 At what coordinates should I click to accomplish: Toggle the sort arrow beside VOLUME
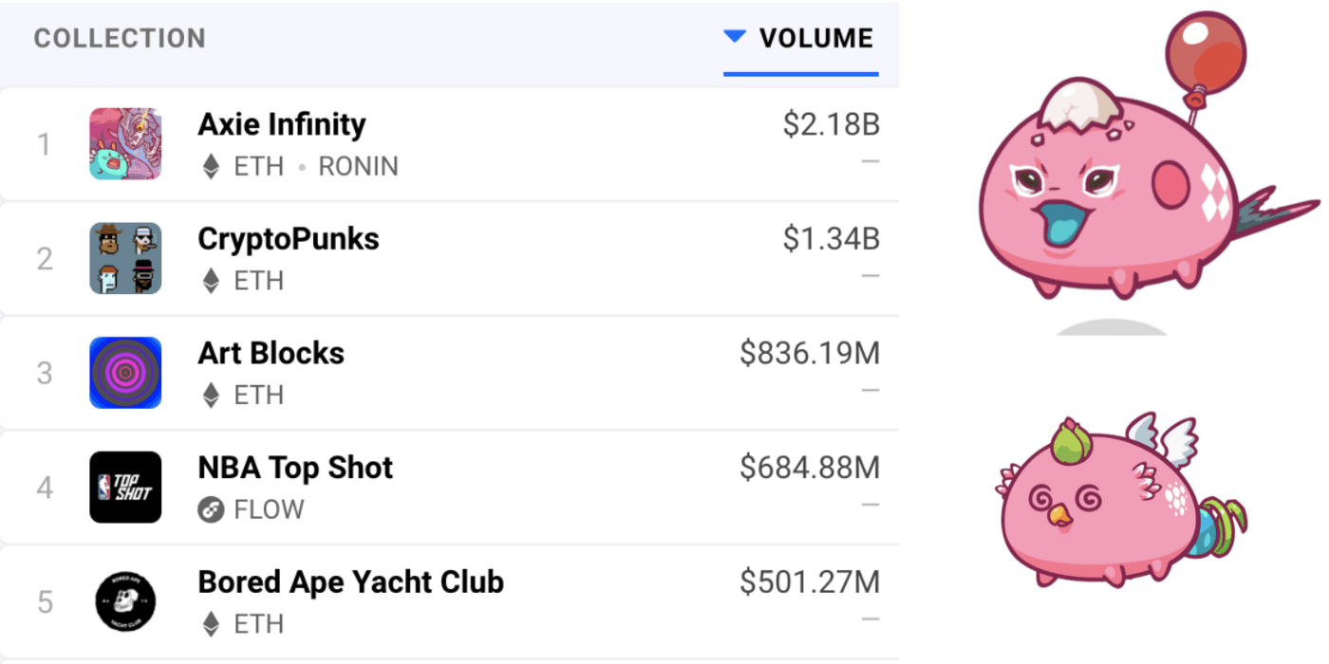click(735, 36)
